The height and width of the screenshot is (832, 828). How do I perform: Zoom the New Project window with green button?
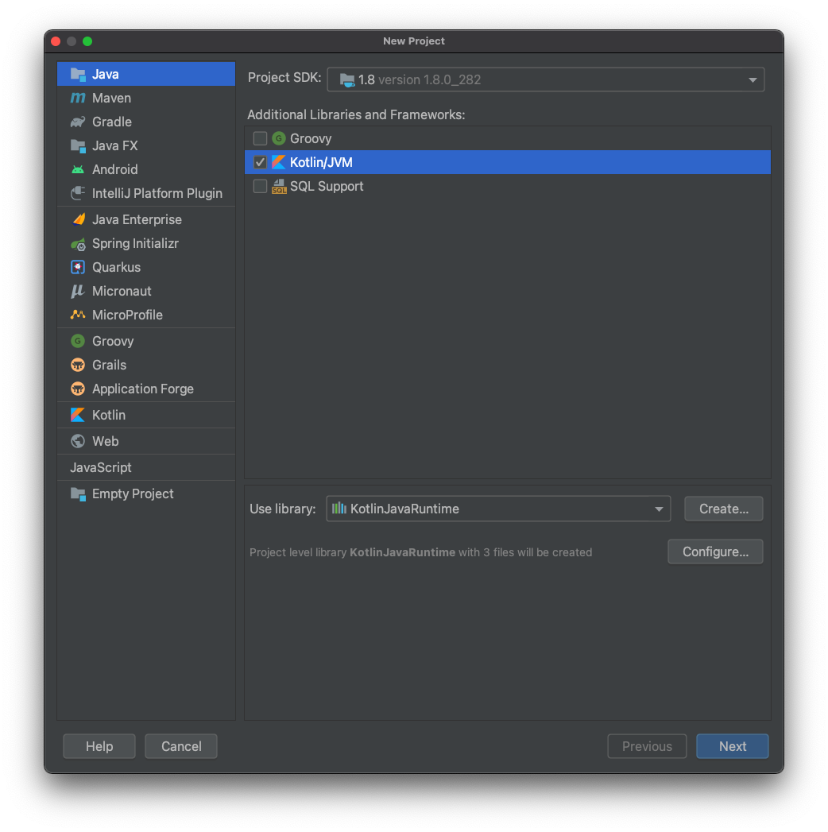click(x=87, y=41)
